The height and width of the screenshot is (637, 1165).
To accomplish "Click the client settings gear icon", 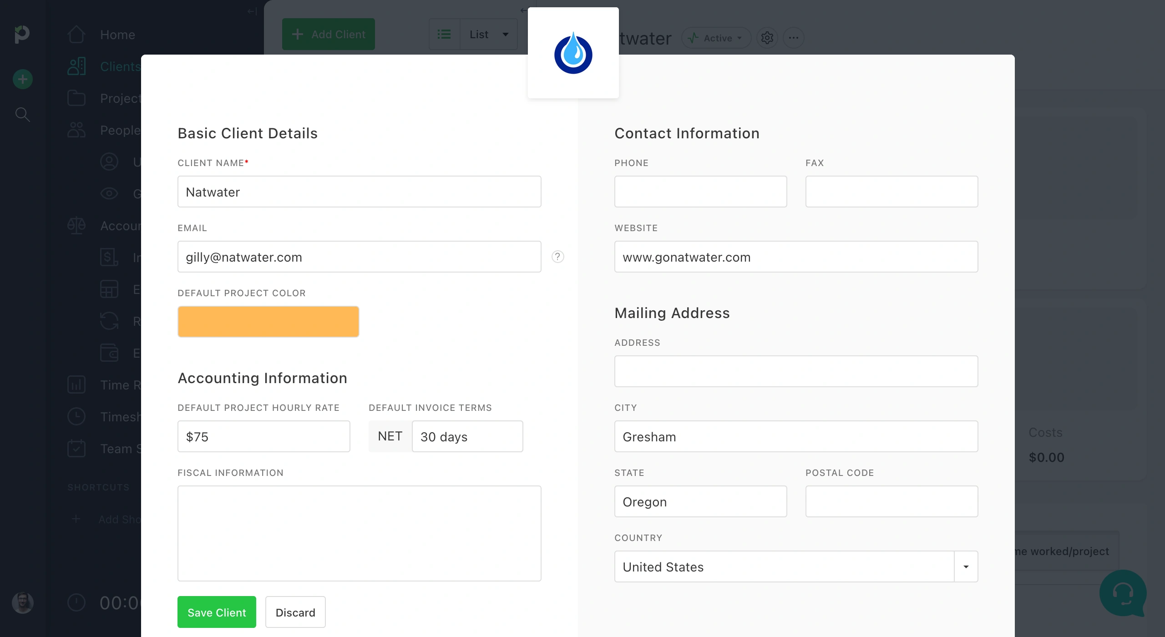I will click(x=767, y=38).
